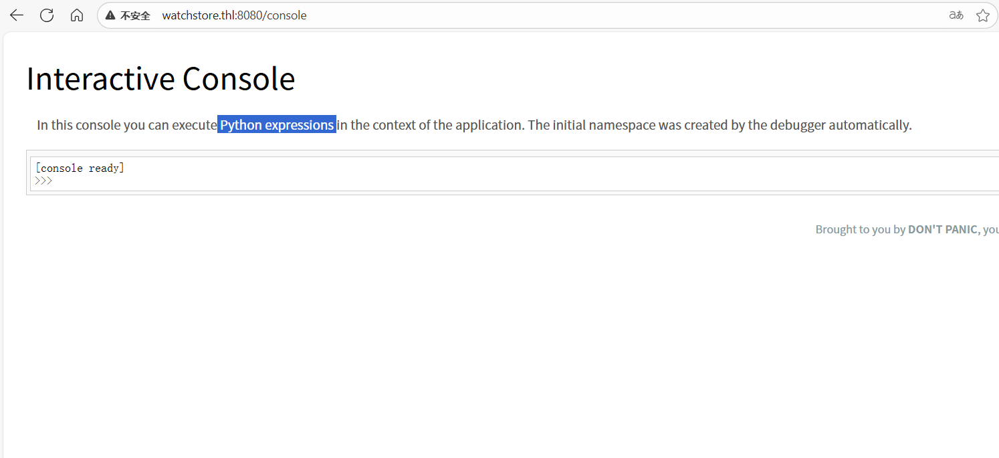Reload the page with the refresh icon
This screenshot has height=458, width=999.
(47, 15)
